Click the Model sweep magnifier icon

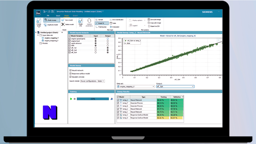(45, 20)
